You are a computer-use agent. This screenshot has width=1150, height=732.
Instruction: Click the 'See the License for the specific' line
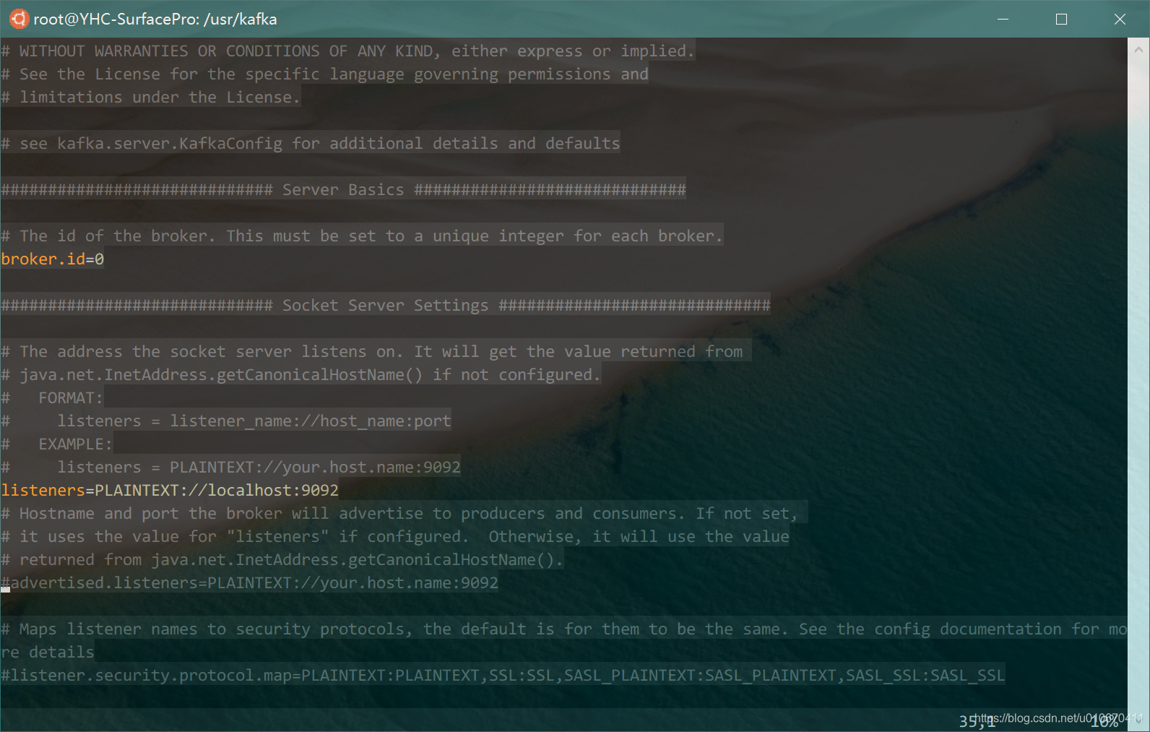point(325,74)
